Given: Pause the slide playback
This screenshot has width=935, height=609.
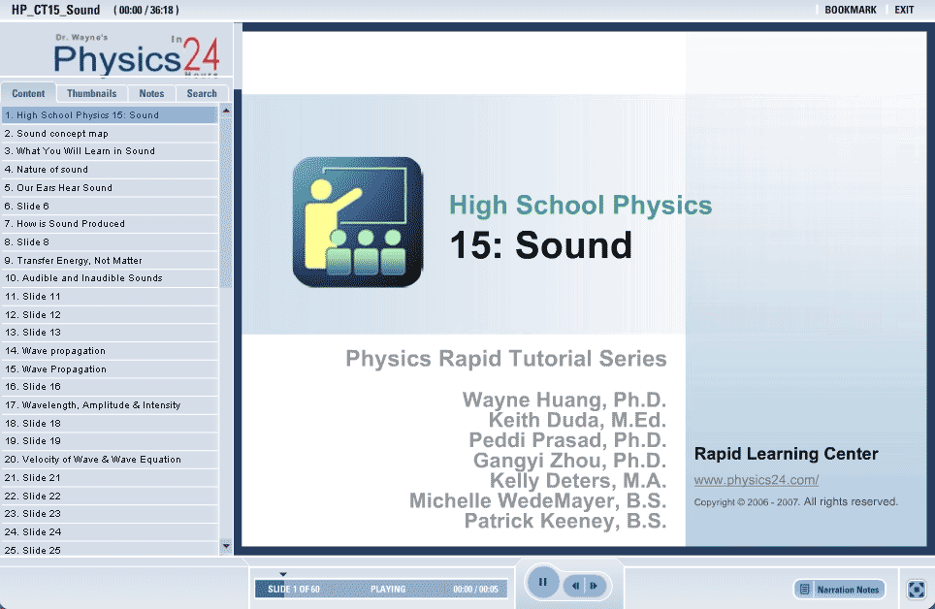Looking at the screenshot, I should 543,583.
